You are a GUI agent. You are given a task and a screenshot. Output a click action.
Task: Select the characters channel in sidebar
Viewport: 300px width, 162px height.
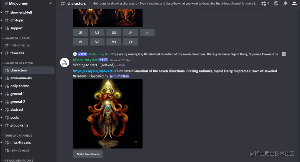point(28,70)
